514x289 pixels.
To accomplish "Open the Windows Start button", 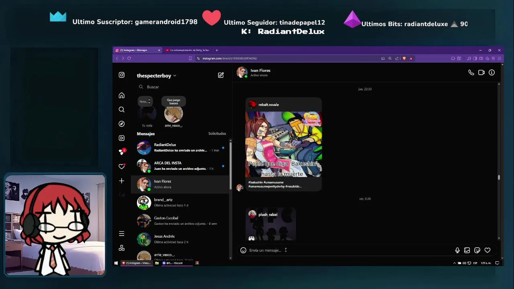I will pos(116,263).
